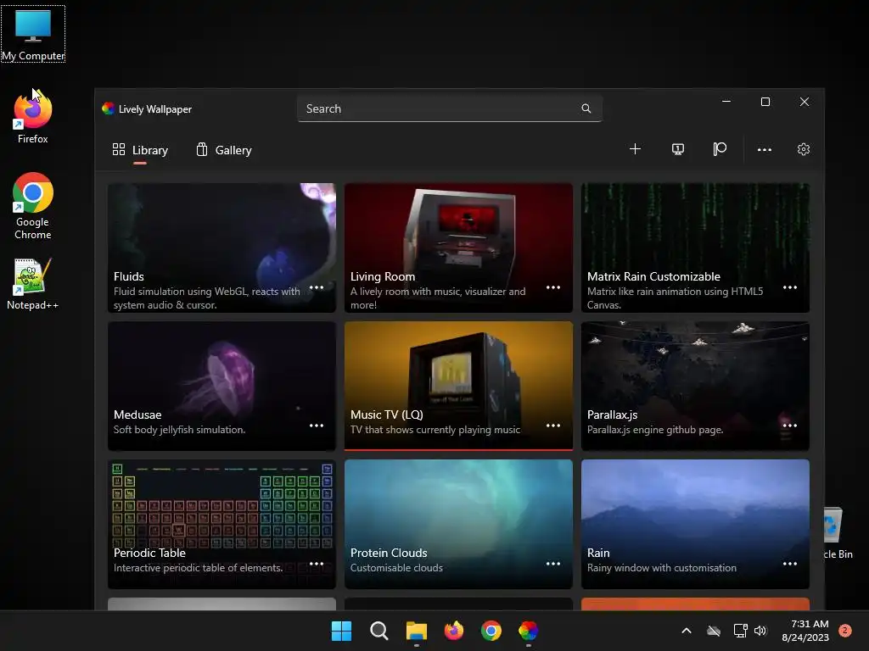The width and height of the screenshot is (869, 651).
Task: Select the Periodic Table wallpaper thumbnail
Action: (221, 524)
